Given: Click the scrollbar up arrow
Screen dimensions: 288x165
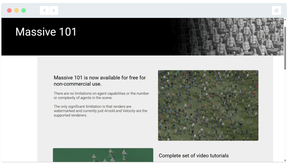Looking at the screenshot, I should 285,19.
